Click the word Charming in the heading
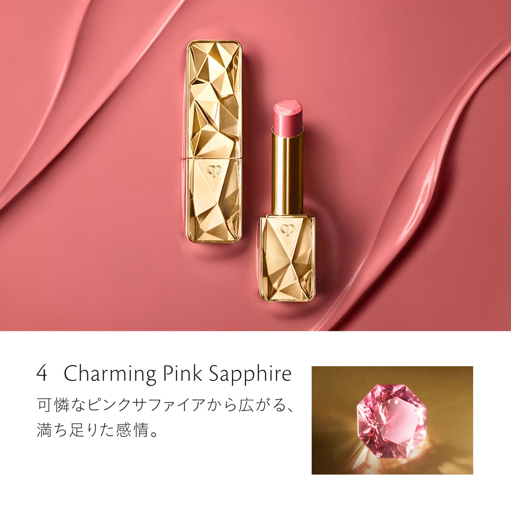This screenshot has height=511, width=511. point(110,374)
